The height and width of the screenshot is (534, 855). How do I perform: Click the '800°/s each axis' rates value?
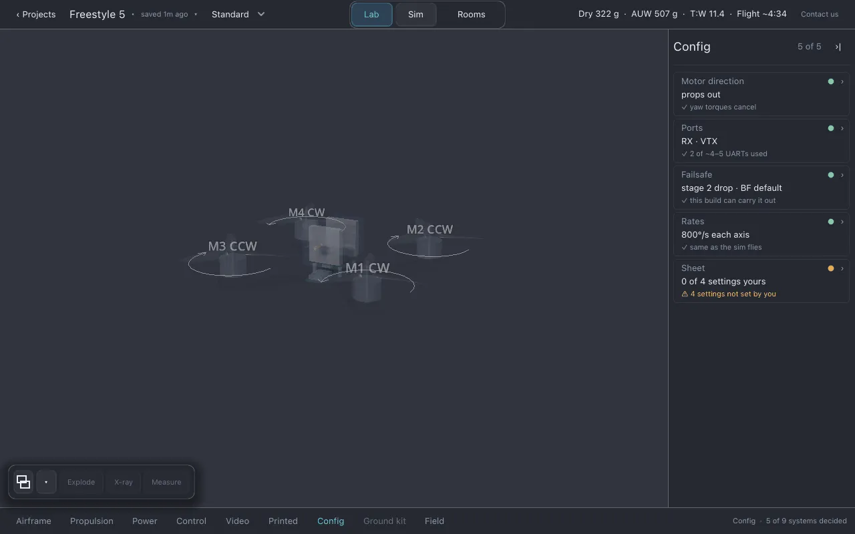coord(715,234)
